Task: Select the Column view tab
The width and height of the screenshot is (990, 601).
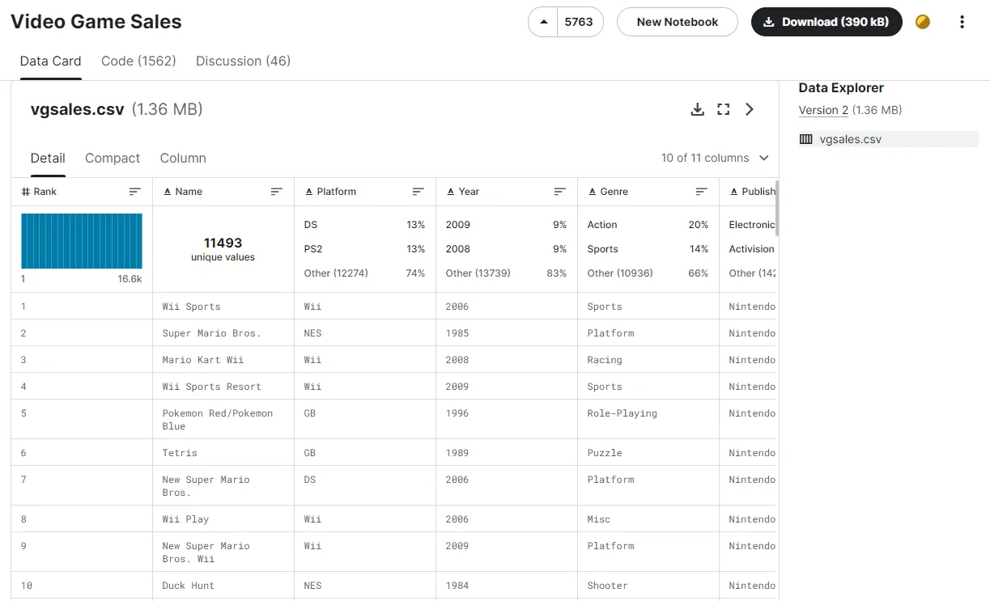Action: (x=183, y=158)
